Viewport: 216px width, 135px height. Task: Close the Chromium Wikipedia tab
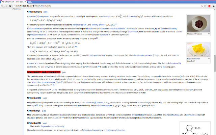[x=25, y=2]
